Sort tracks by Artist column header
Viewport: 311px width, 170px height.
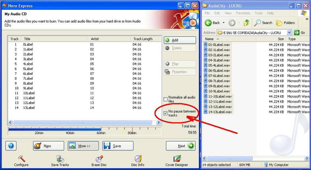(109, 39)
